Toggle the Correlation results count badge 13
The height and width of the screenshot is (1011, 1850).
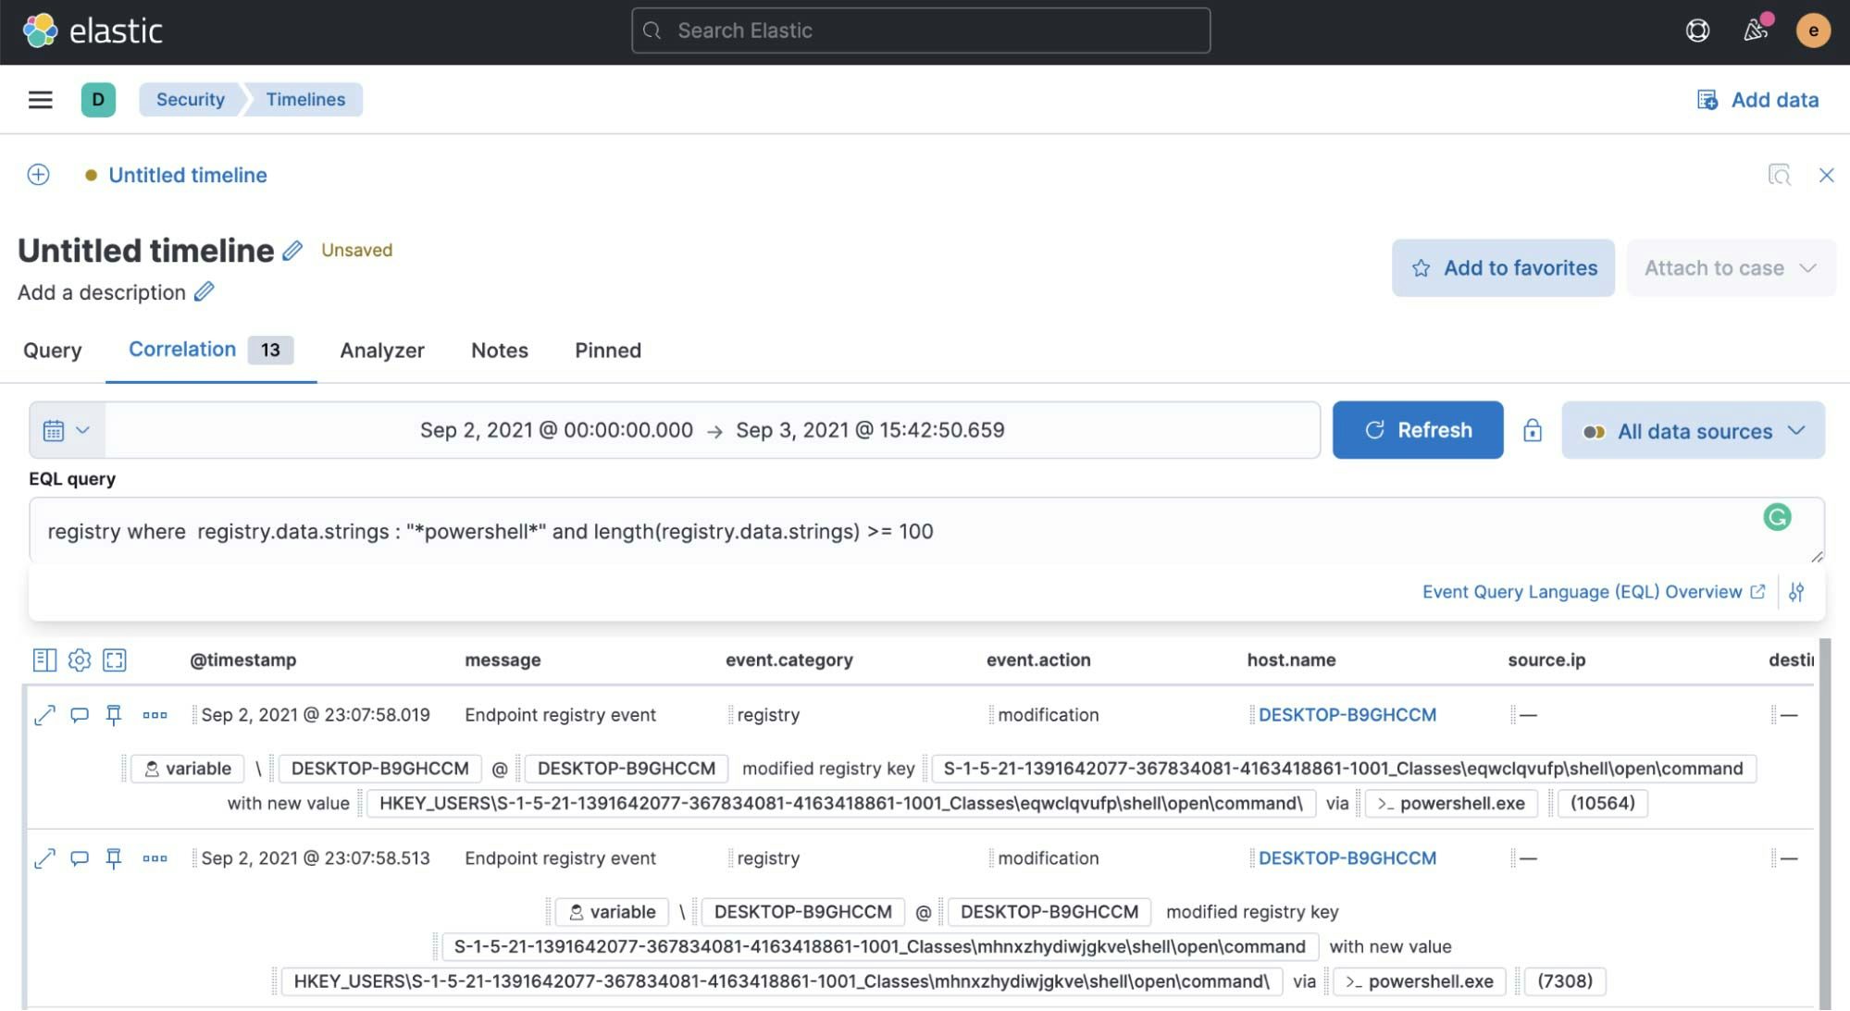tap(267, 350)
